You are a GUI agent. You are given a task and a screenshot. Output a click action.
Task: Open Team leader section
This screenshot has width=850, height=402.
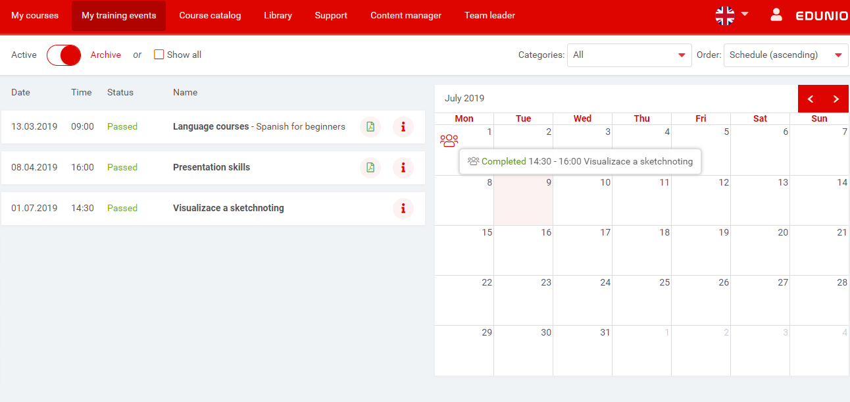489,15
